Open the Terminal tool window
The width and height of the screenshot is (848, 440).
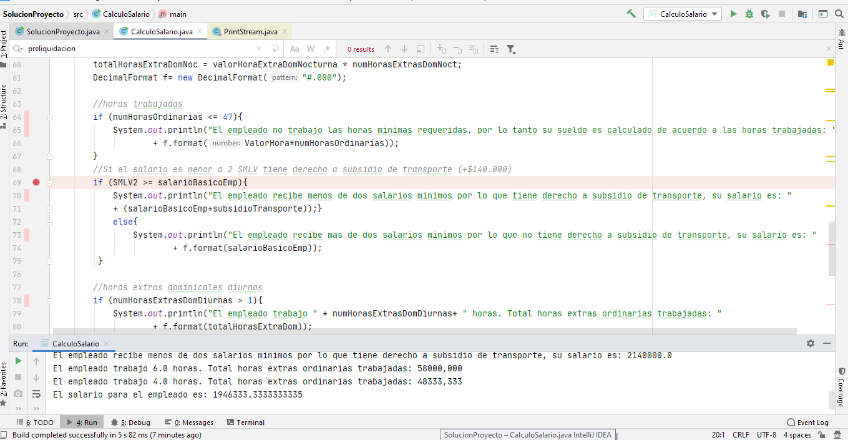click(246, 423)
